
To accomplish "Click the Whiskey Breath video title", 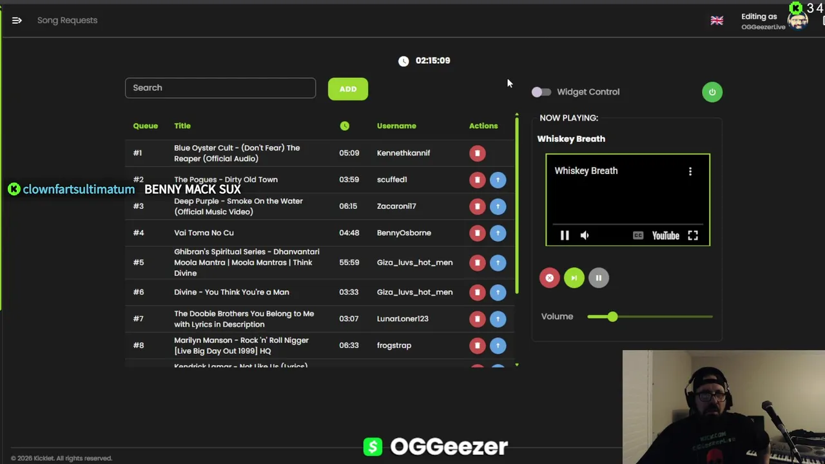I will [586, 171].
